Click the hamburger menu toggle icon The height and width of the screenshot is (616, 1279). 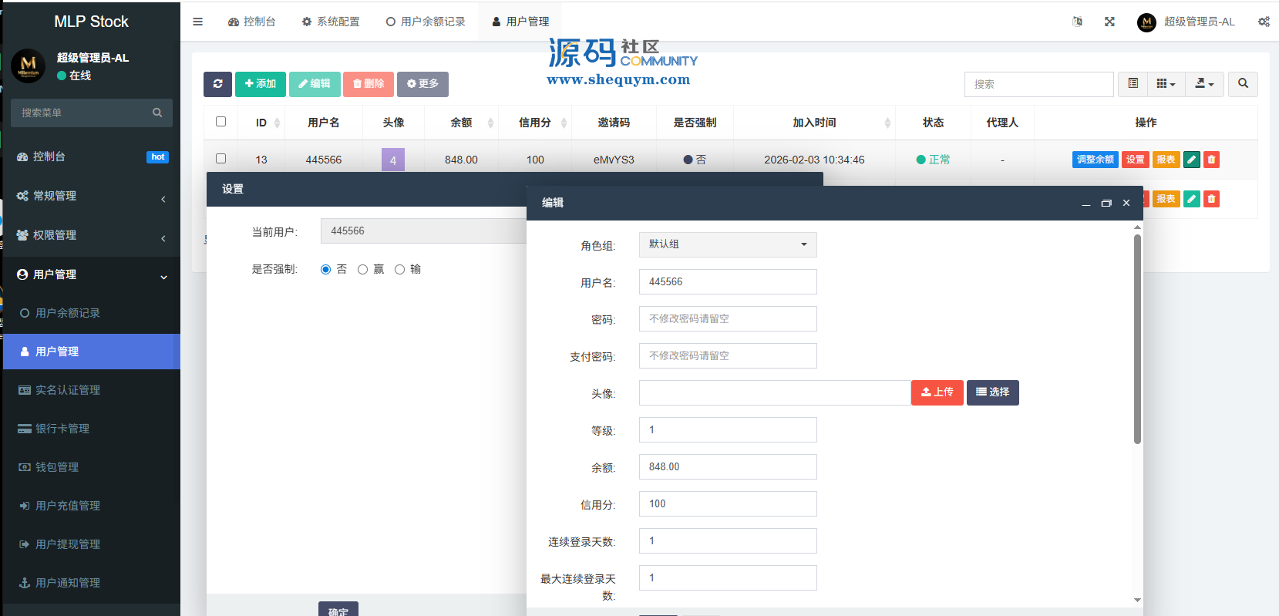198,22
